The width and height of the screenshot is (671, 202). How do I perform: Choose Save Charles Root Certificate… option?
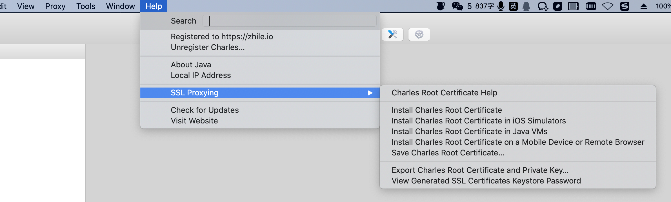click(x=448, y=153)
